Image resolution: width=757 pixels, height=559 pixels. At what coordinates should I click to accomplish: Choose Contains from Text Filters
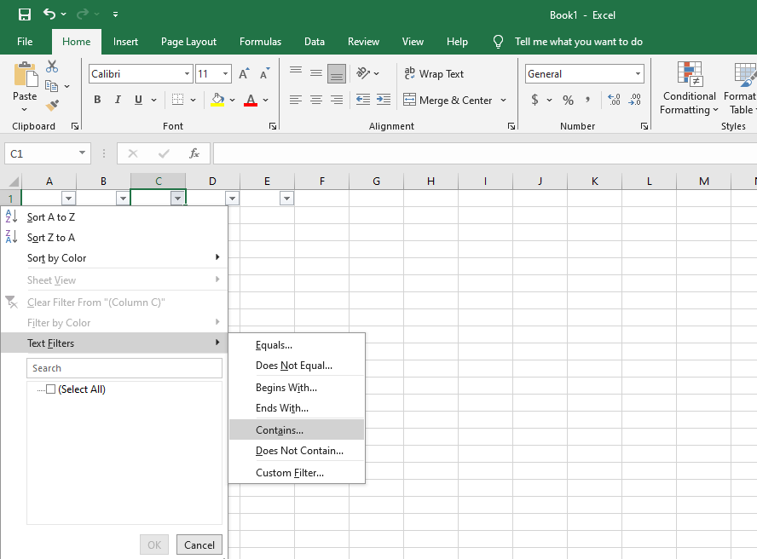[x=280, y=429]
